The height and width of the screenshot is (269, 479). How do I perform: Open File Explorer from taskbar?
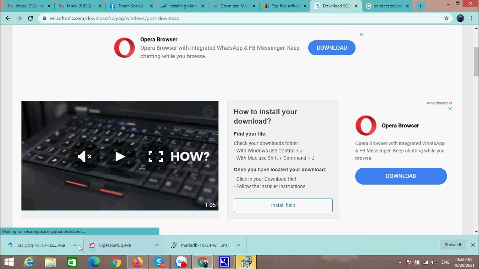click(50, 262)
